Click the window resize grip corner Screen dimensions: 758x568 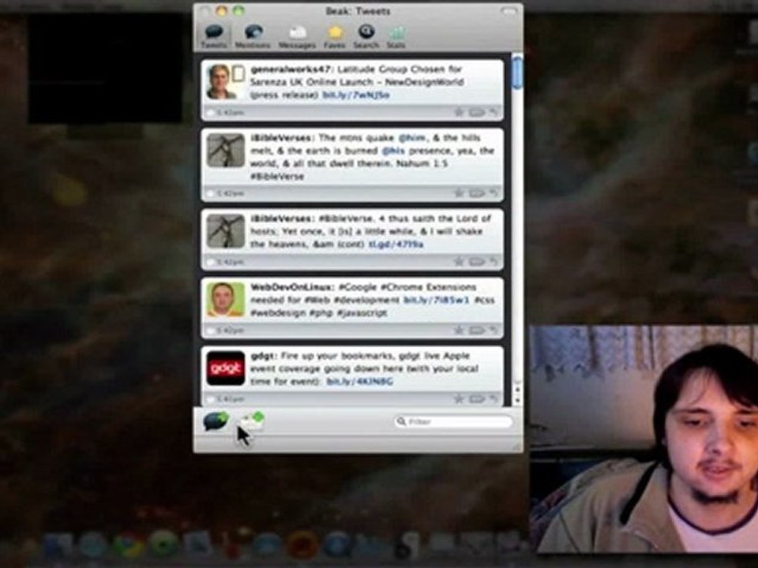[517, 448]
